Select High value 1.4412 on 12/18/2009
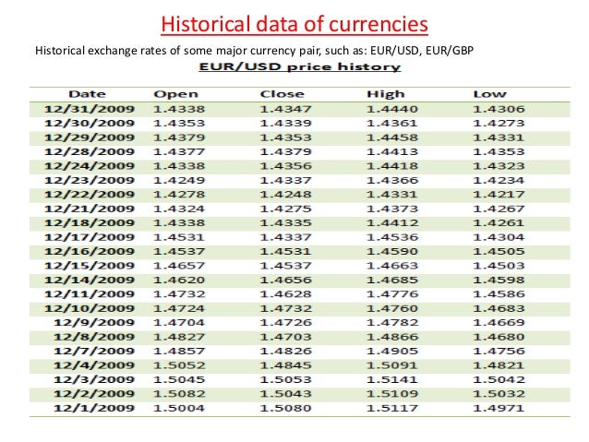Image resolution: width=589 pixels, height=442 pixels. [x=392, y=223]
